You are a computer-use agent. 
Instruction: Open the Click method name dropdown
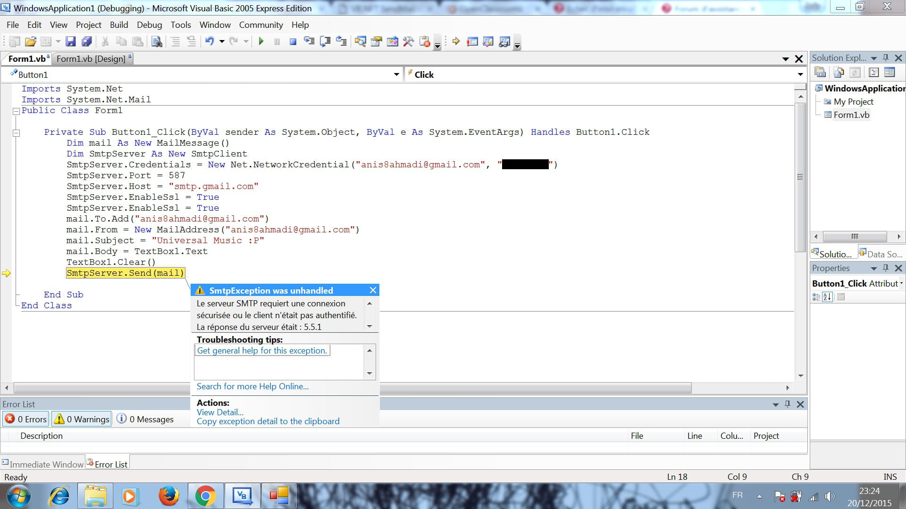(800, 74)
